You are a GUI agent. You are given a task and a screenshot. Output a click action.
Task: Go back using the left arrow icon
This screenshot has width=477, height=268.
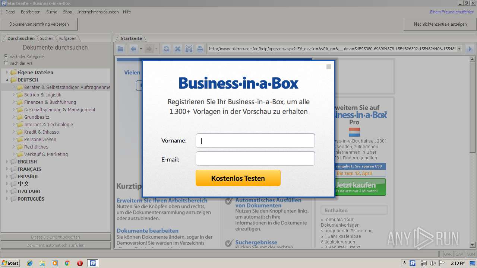pos(133,49)
